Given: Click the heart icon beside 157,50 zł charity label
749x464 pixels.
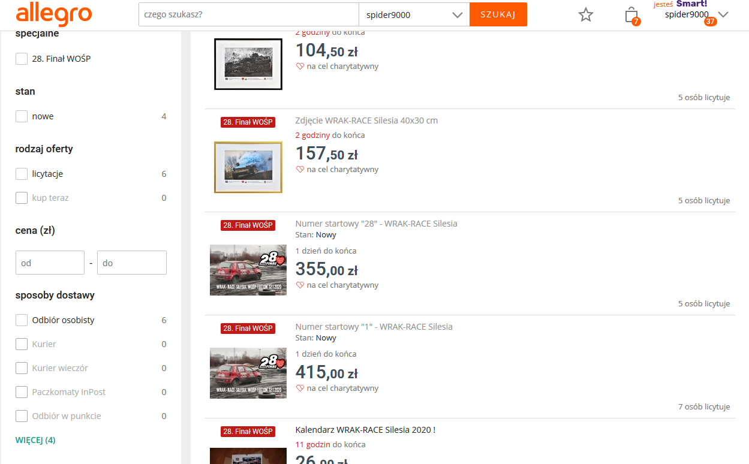Looking at the screenshot, I should click(300, 170).
